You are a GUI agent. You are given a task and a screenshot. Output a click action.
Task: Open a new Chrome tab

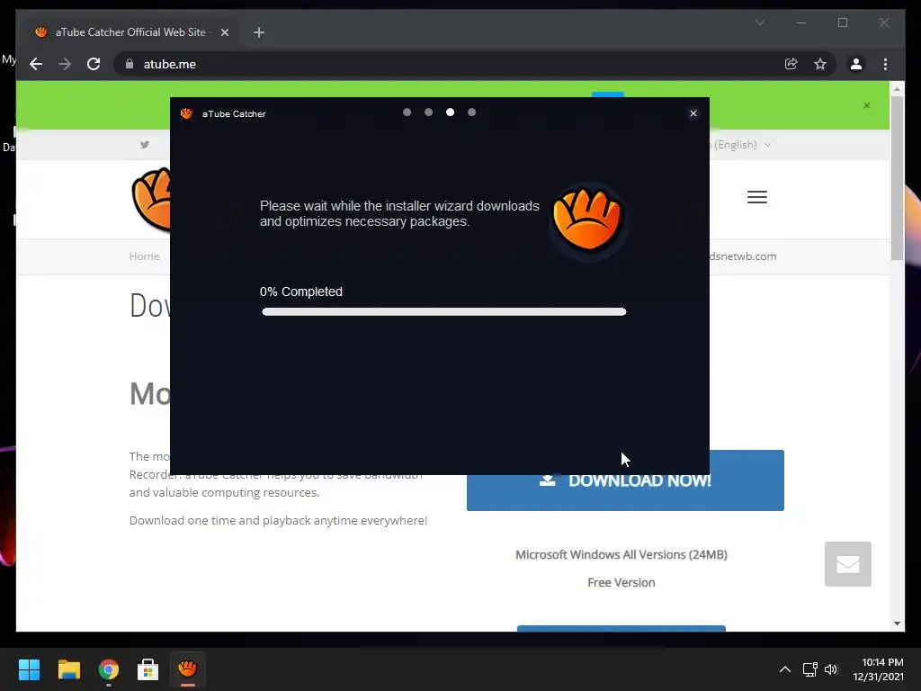259,32
